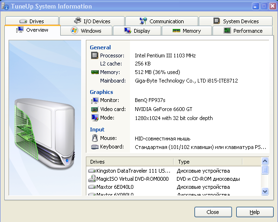Click the computer icon on Overview tab
The width and height of the screenshot is (278, 222).
20,30
